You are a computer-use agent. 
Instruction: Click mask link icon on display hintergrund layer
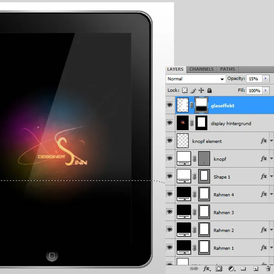pos(191,123)
